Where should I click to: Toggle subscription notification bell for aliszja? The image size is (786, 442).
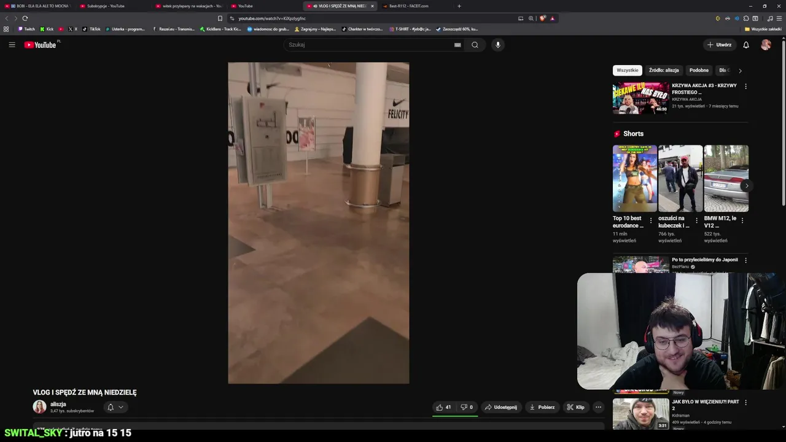pos(111,407)
